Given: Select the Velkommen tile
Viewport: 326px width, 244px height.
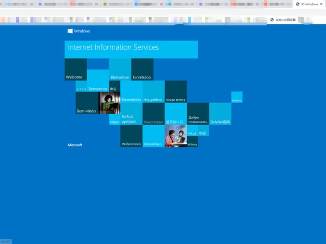Looking at the screenshot, I should (x=154, y=136).
